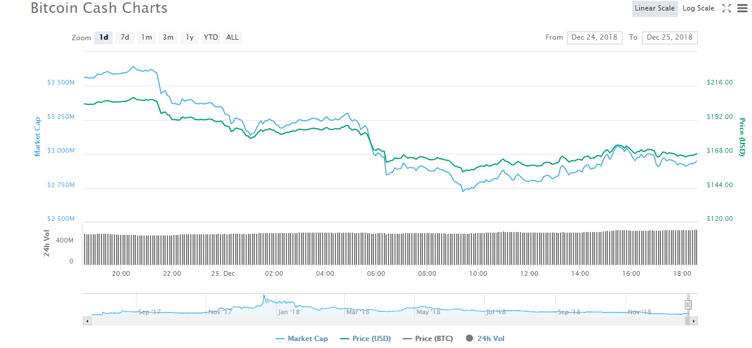Viewport: 752px width, 348px height.
Task: Click the $168.00 price axis label
Action: click(719, 150)
